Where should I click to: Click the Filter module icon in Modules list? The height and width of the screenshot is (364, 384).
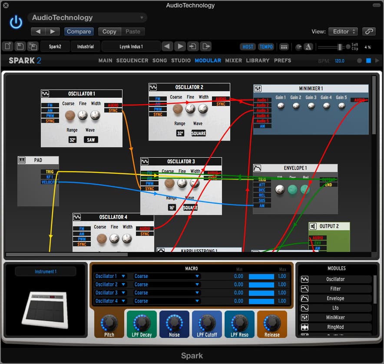point(305,289)
